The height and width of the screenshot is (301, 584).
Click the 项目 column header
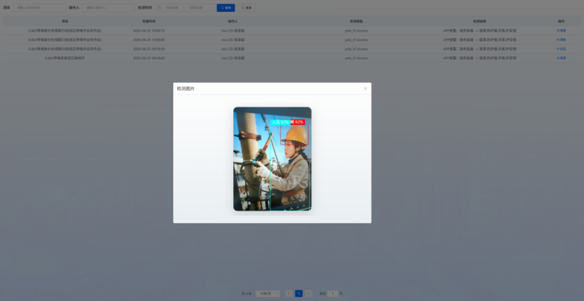pos(65,21)
